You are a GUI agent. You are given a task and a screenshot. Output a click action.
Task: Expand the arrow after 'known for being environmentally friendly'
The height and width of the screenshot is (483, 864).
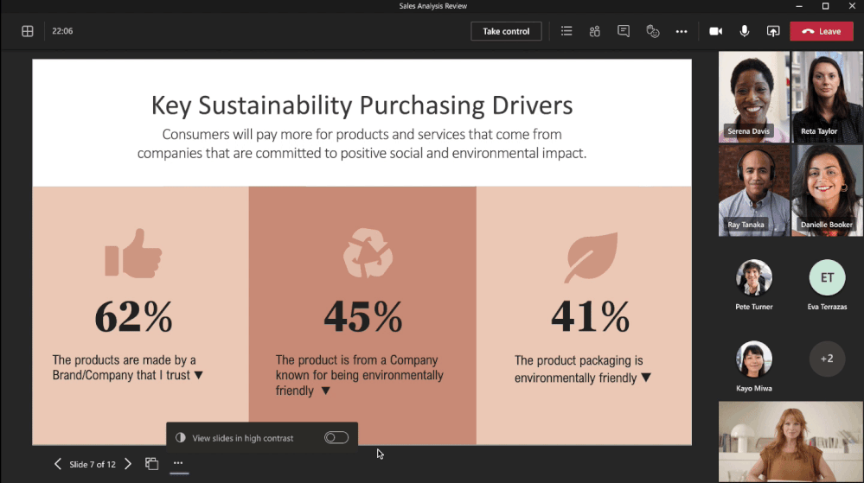point(326,391)
